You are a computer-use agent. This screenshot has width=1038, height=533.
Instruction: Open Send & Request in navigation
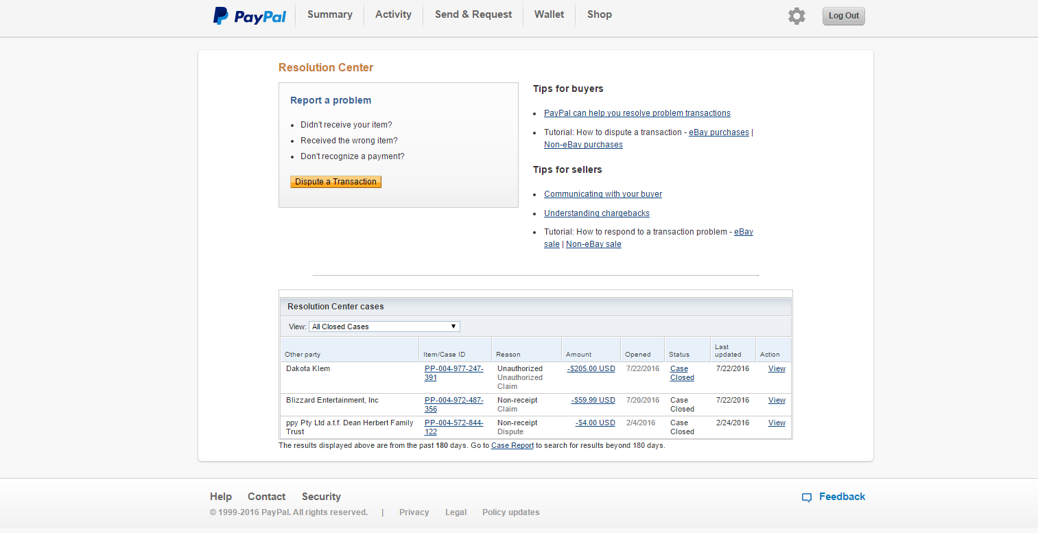tap(473, 14)
